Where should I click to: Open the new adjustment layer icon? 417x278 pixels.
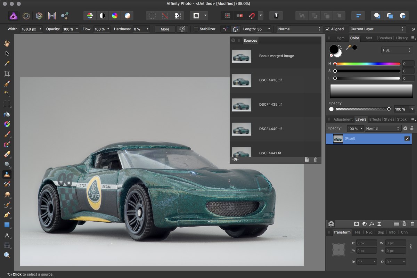coord(364,224)
